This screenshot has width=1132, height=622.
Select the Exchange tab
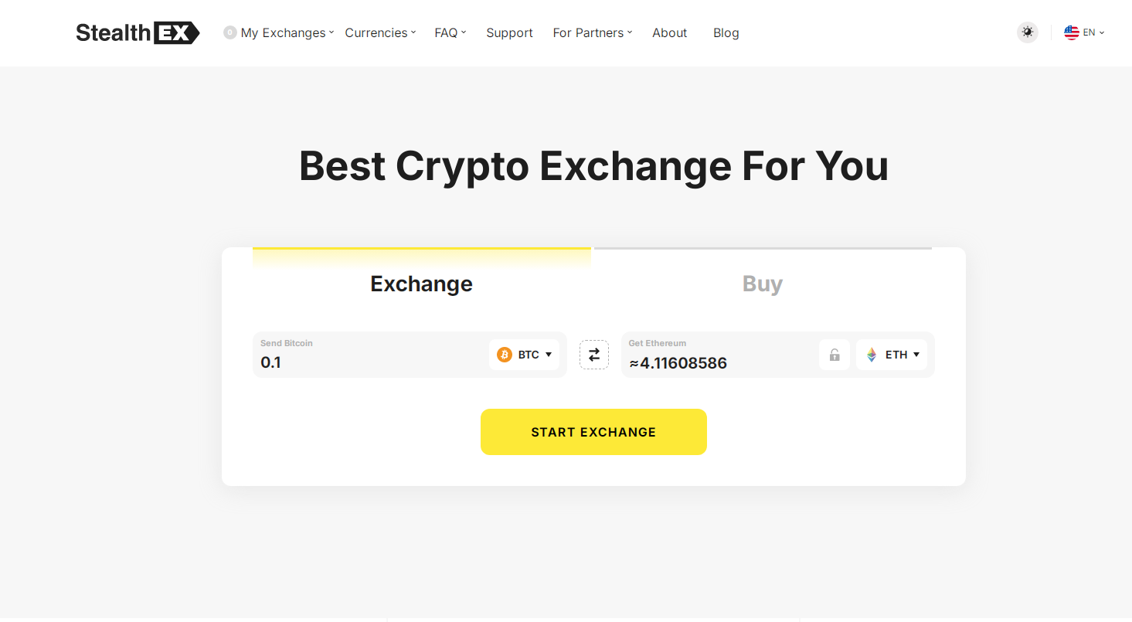pyautogui.click(x=422, y=284)
